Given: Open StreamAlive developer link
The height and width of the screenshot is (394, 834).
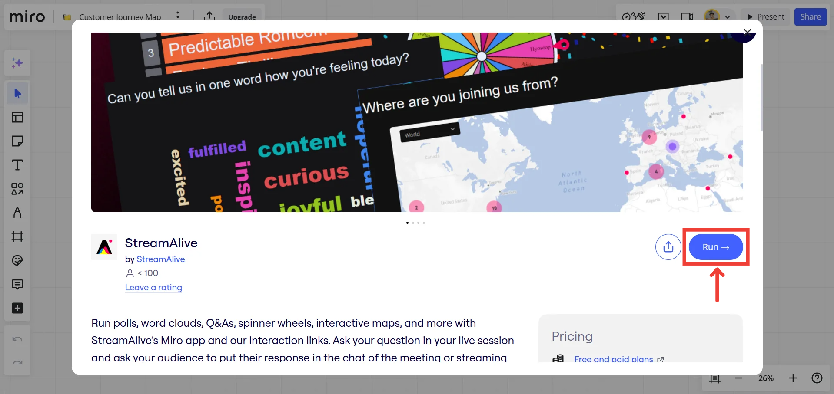Looking at the screenshot, I should tap(161, 259).
